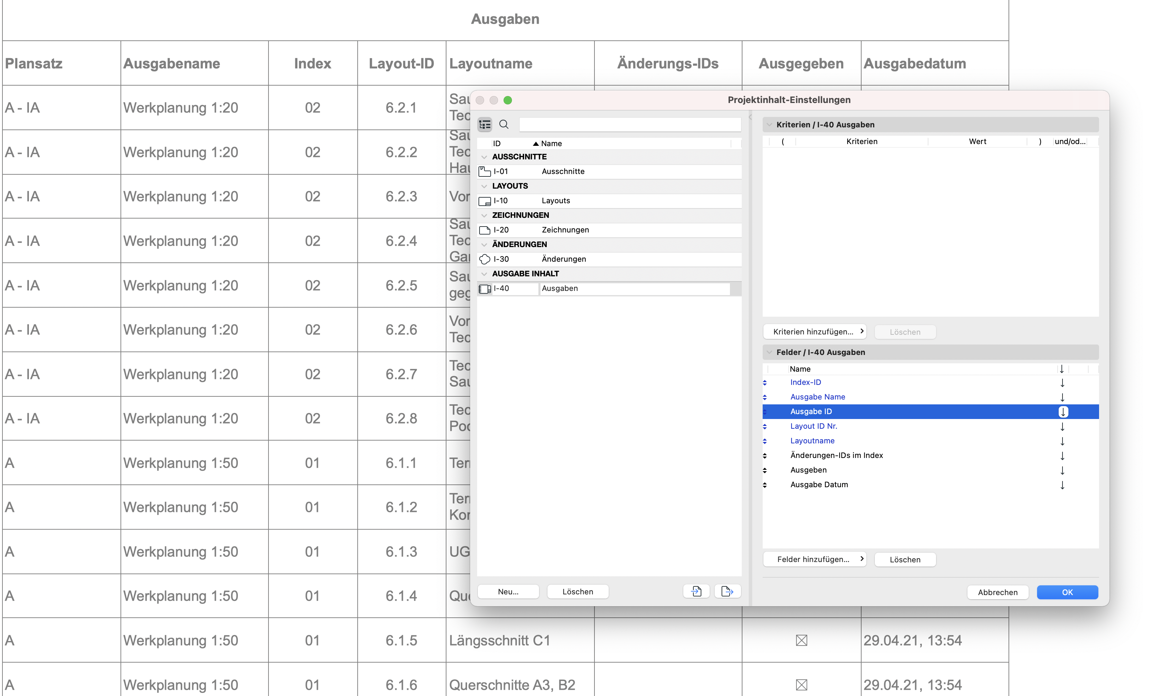Collapse the ÄNDERUNGEN group
Image resolution: width=1152 pixels, height=696 pixels.
tap(484, 244)
